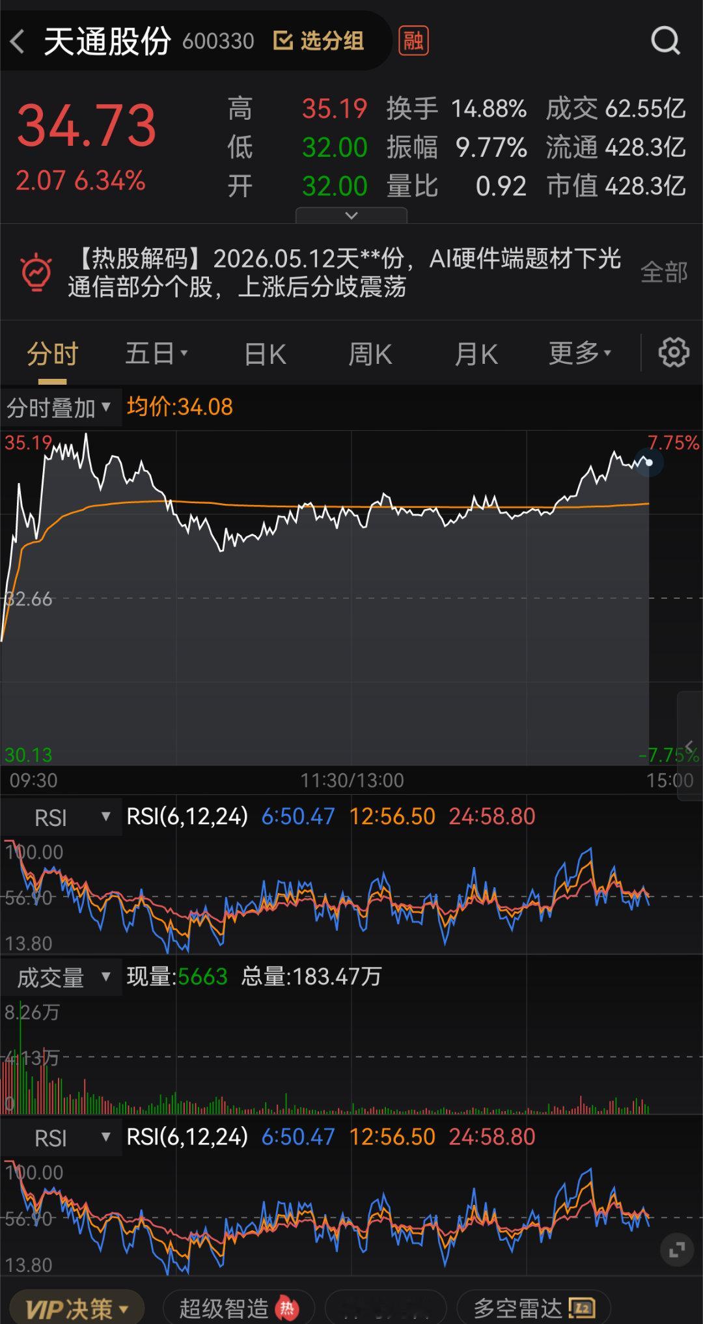Image resolution: width=703 pixels, height=1324 pixels.
Task: Tap the current price 34.73
Action: pos(87,126)
